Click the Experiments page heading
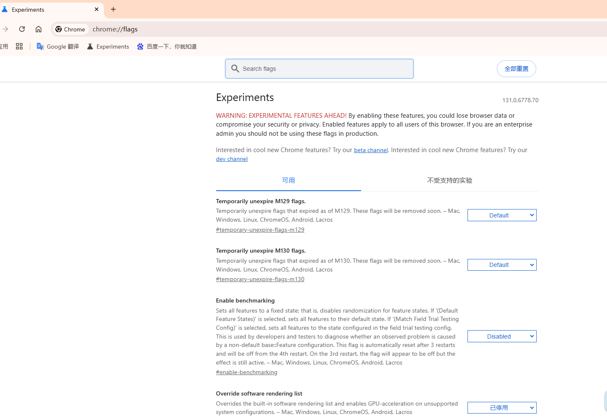 tap(245, 98)
